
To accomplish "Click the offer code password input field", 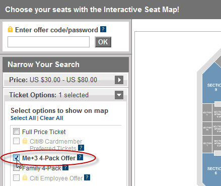I will coord(48,42).
